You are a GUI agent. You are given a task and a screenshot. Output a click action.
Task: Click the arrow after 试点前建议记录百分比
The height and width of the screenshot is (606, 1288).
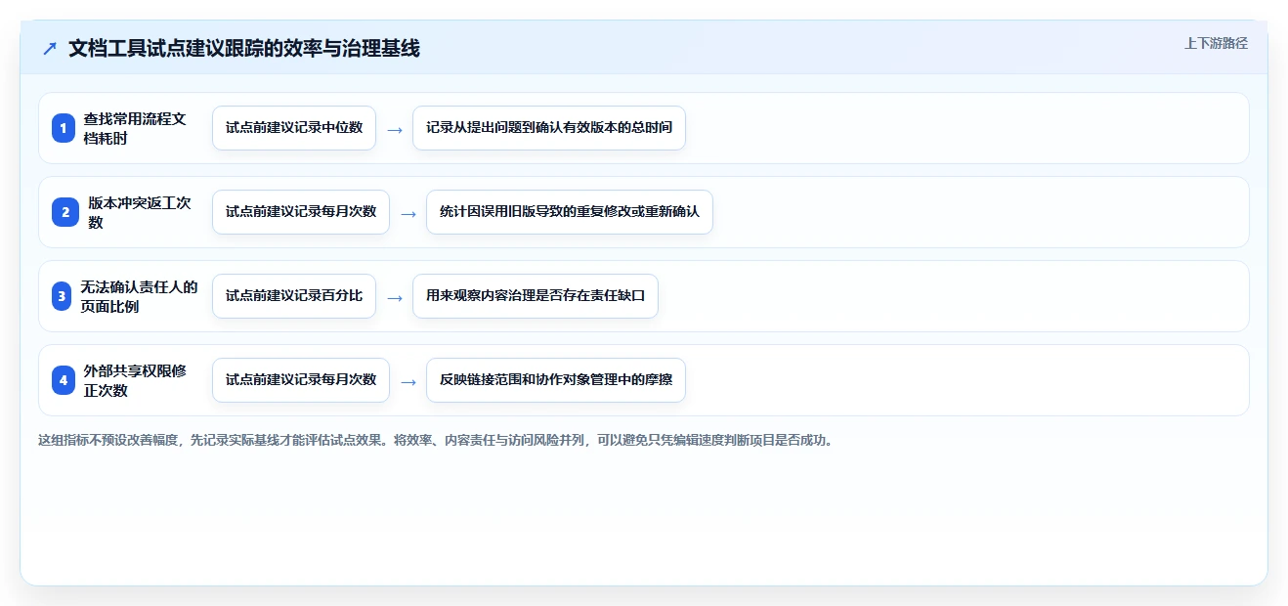click(395, 297)
